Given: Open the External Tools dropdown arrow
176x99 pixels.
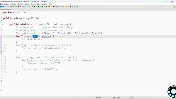Looking at the screenshot, I should tap(46, 7).
